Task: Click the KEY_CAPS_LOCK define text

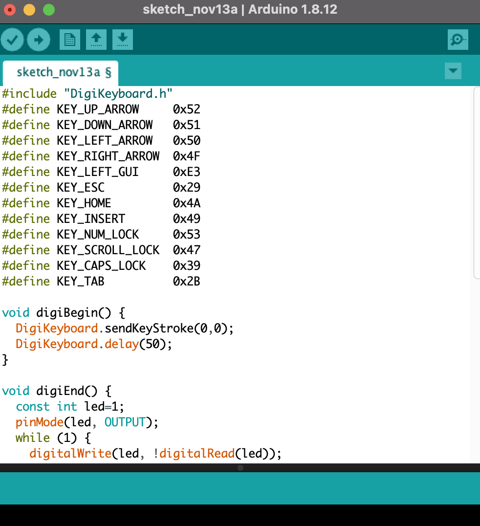Action: click(x=101, y=266)
